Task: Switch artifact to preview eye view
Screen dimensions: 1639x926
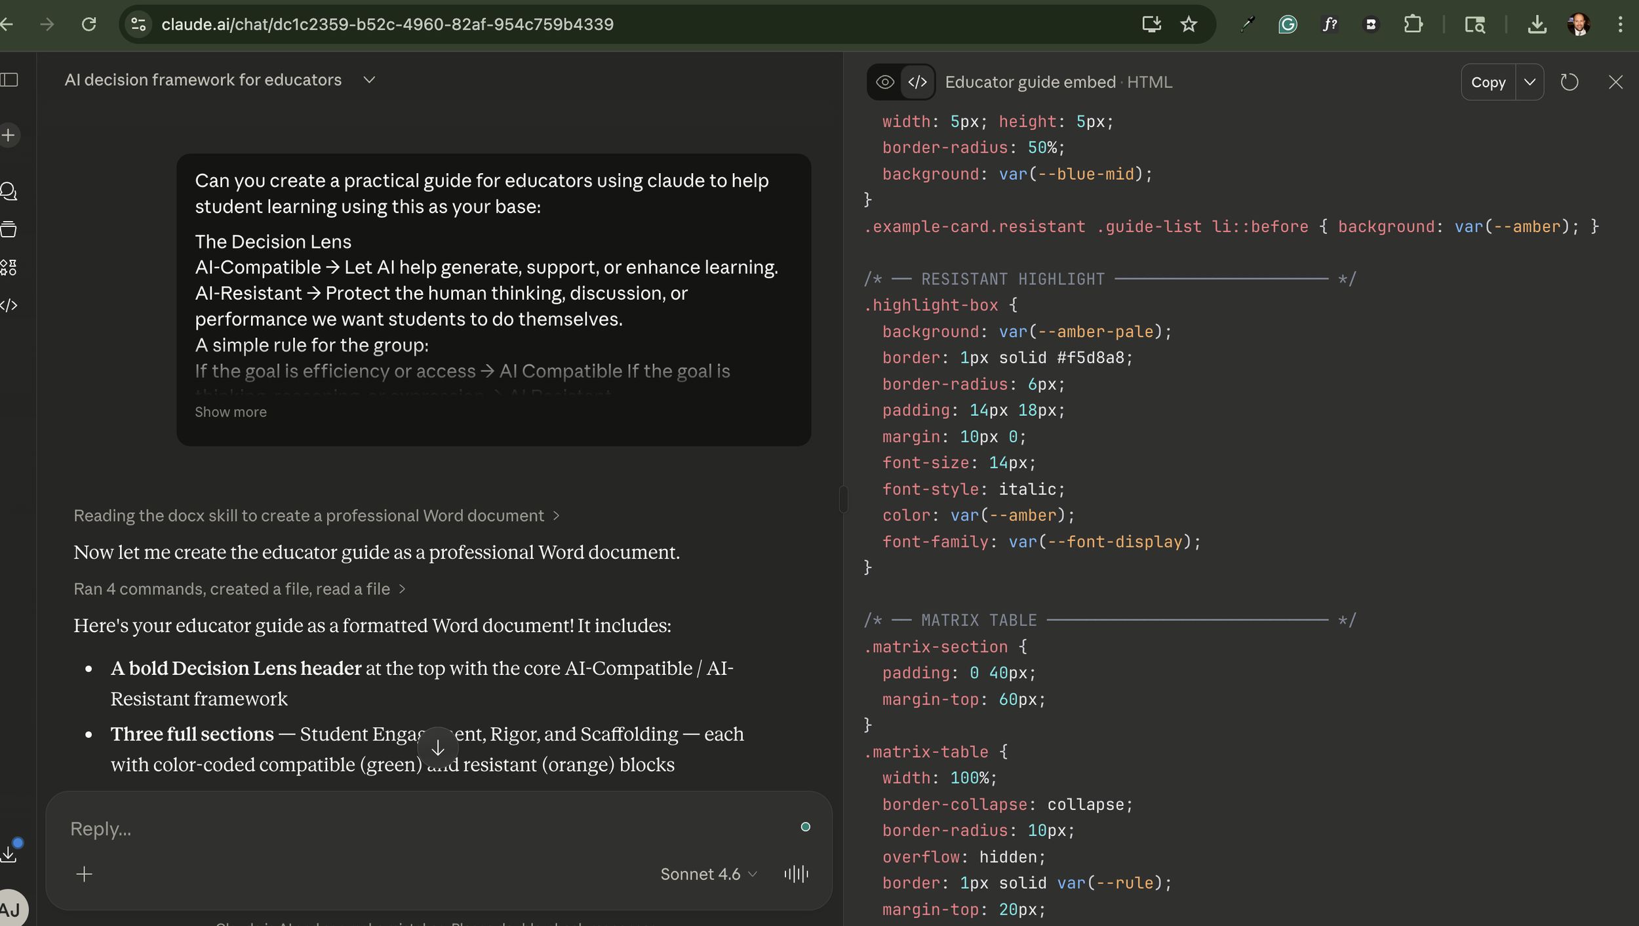Action: pyautogui.click(x=884, y=82)
